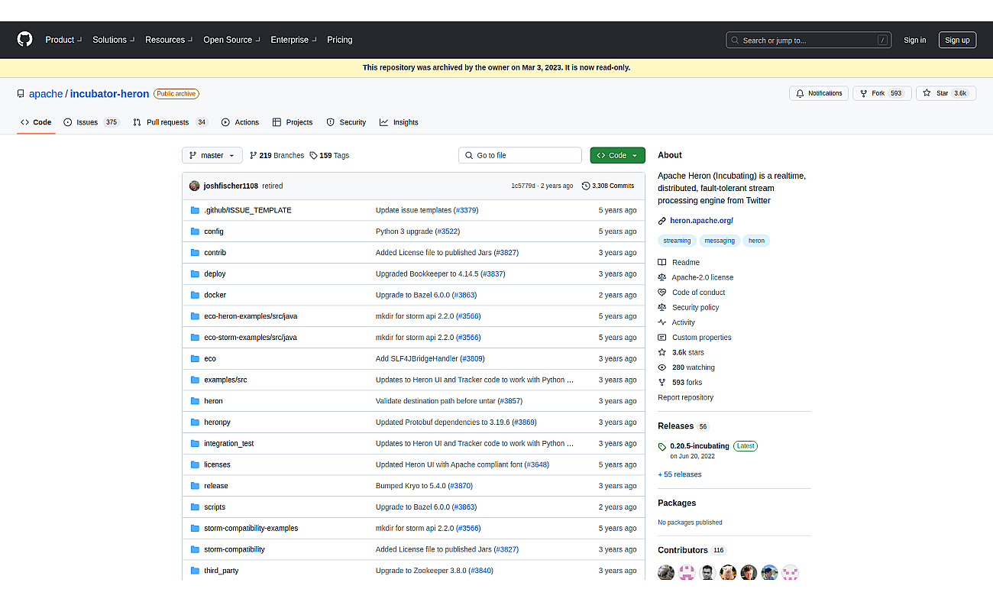Switch to the Issues tab

coord(92,122)
